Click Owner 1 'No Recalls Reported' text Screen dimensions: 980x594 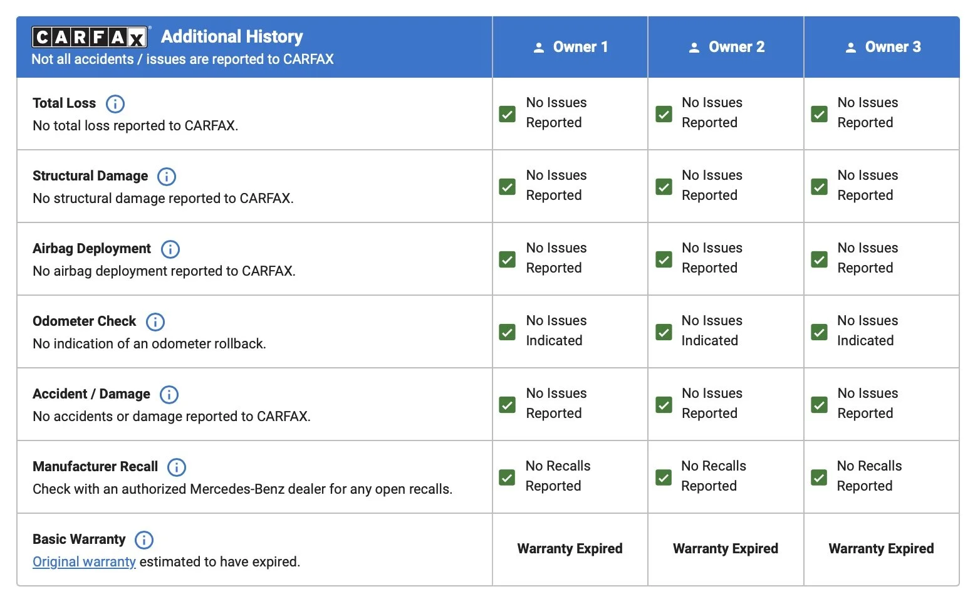click(x=558, y=476)
